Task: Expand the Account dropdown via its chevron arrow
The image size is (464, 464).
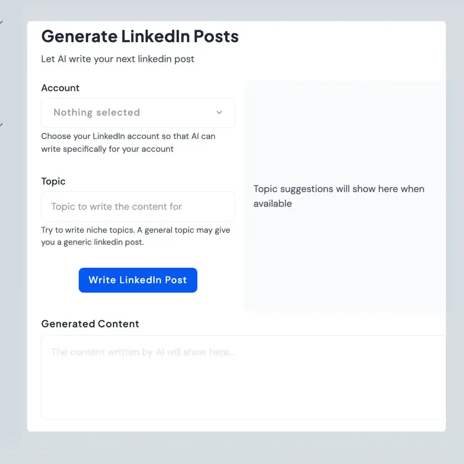Action: tap(219, 113)
